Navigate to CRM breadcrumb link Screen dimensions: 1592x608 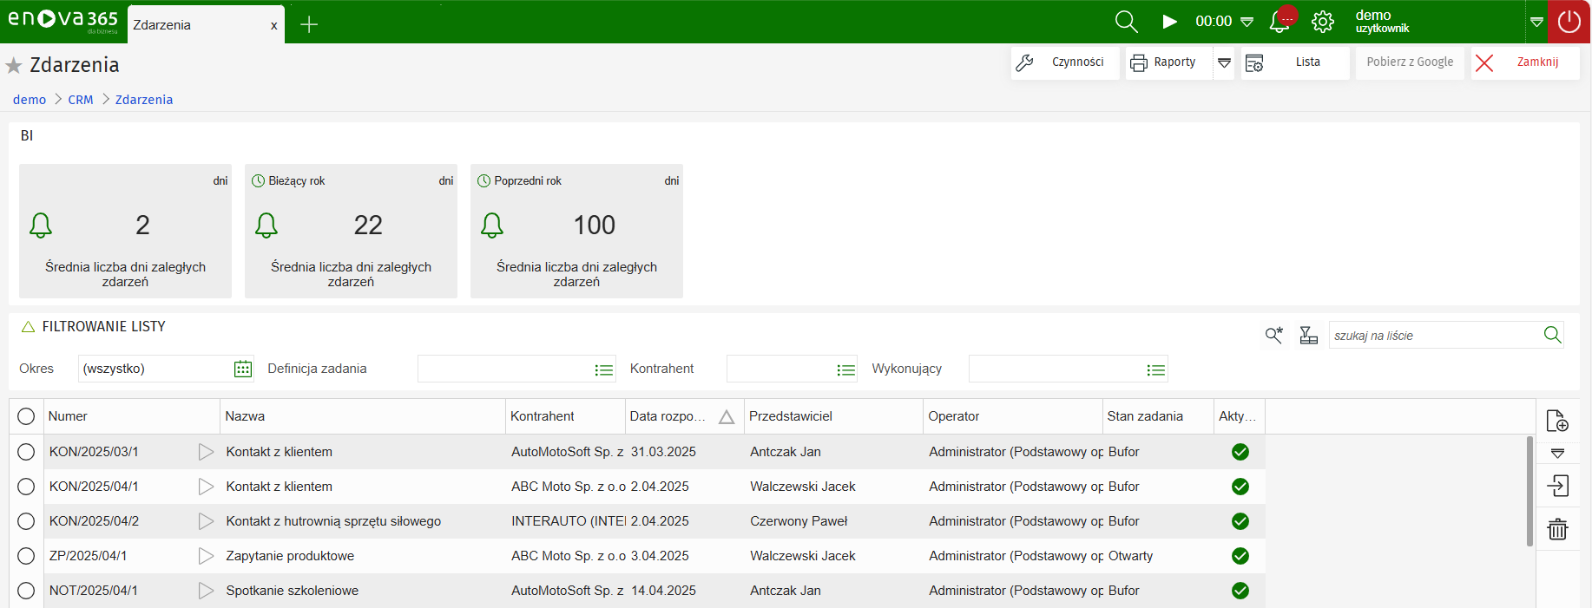(x=81, y=100)
